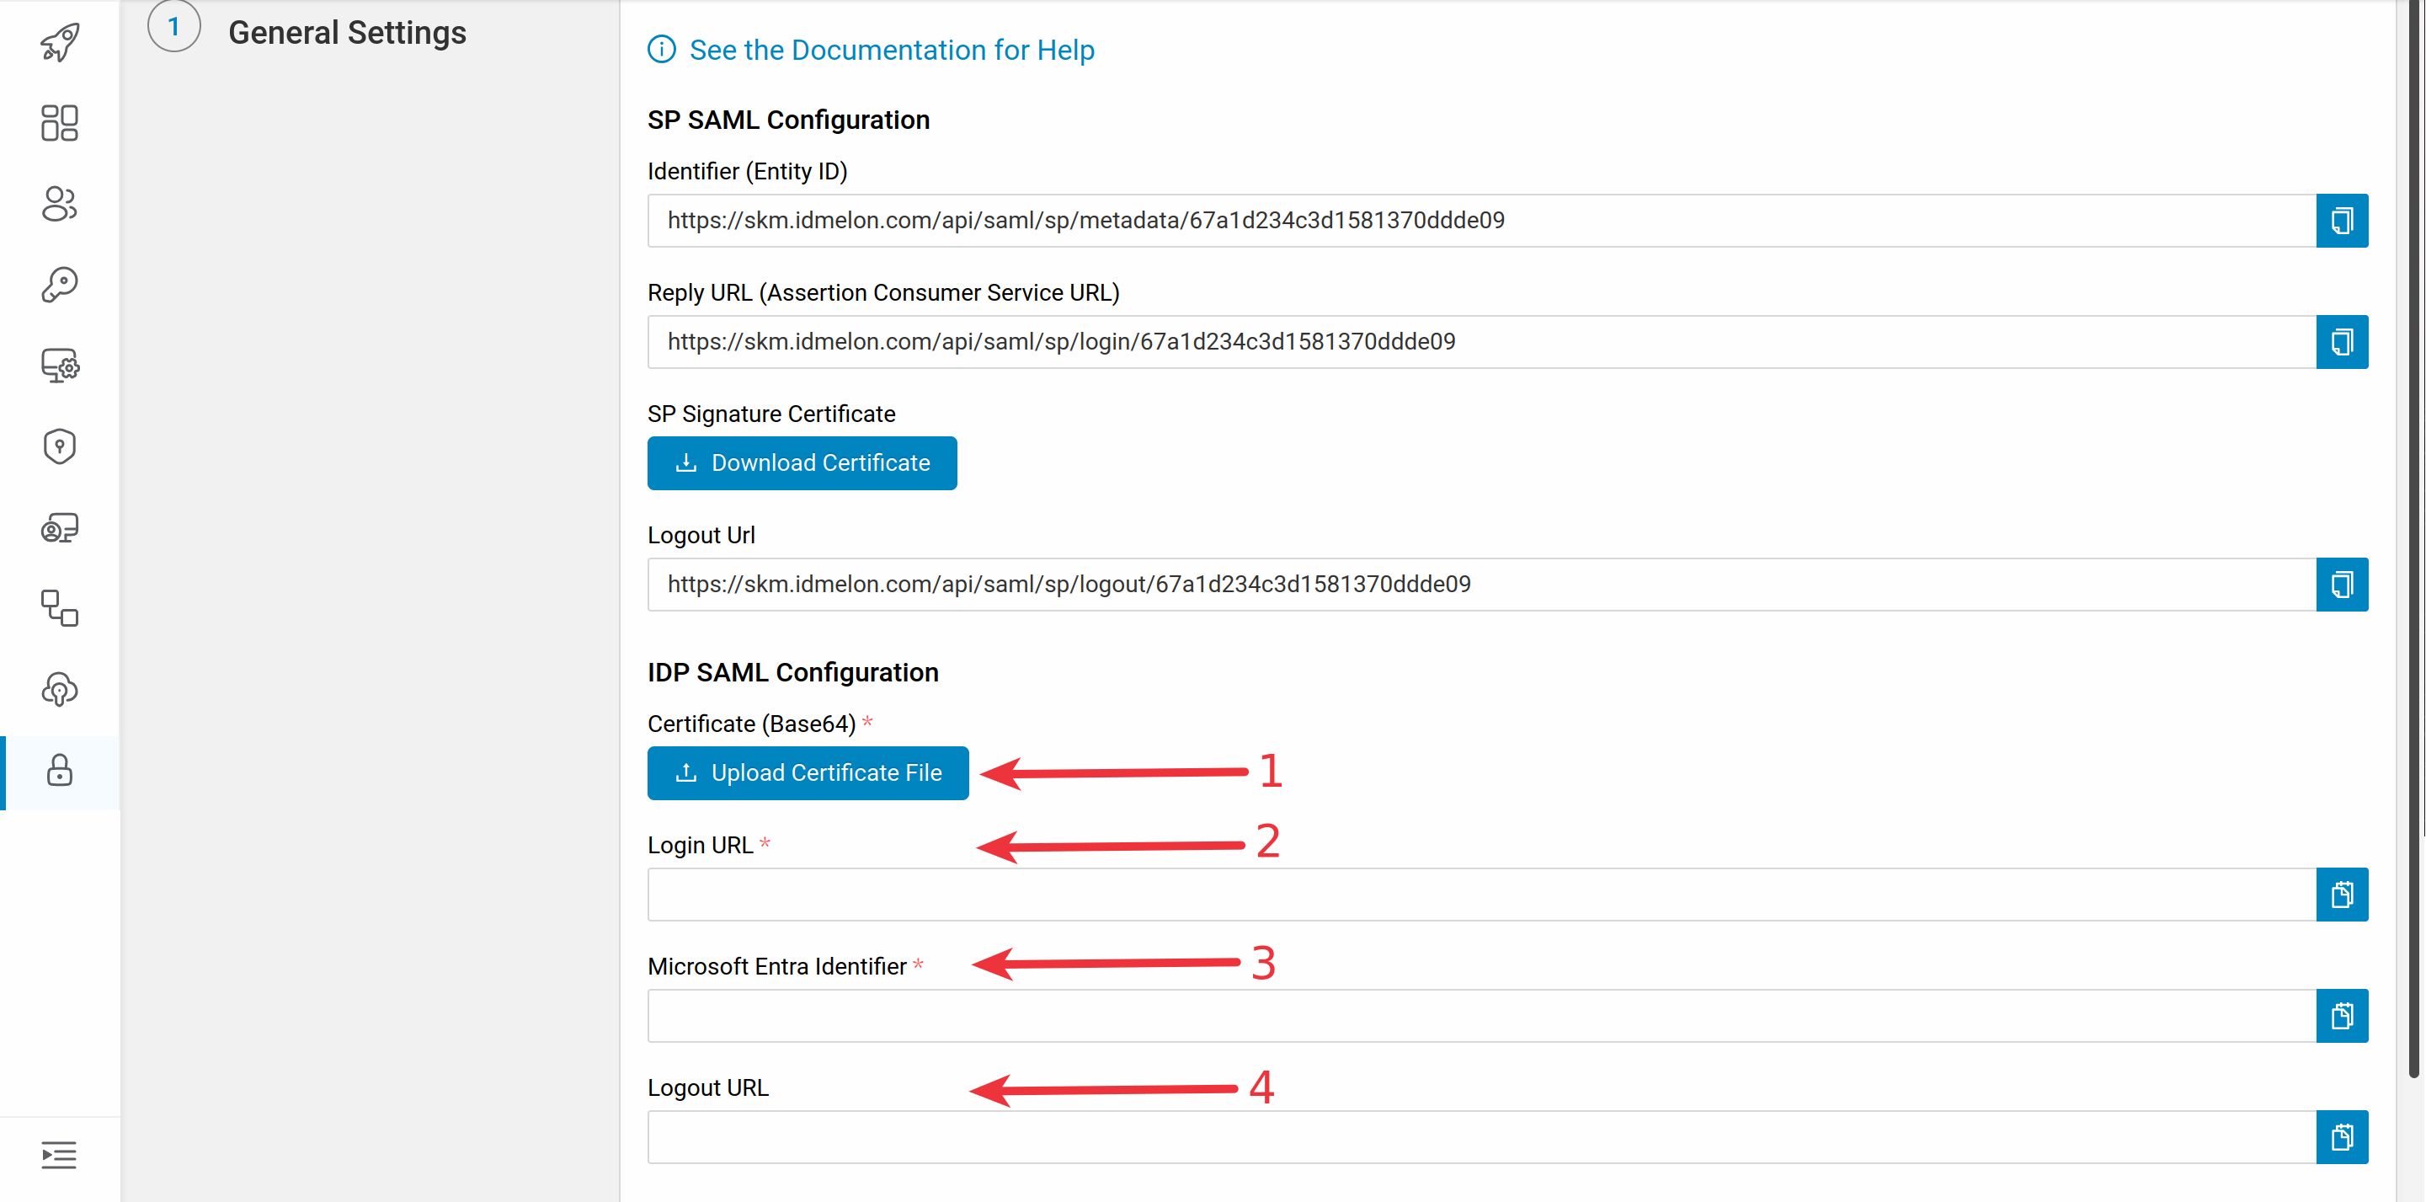Copy the Reply URL value
Image resolution: width=2426 pixels, height=1202 pixels.
(2342, 342)
